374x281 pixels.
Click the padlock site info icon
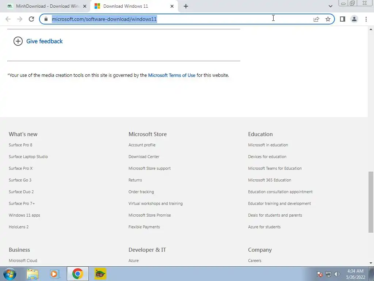click(46, 19)
